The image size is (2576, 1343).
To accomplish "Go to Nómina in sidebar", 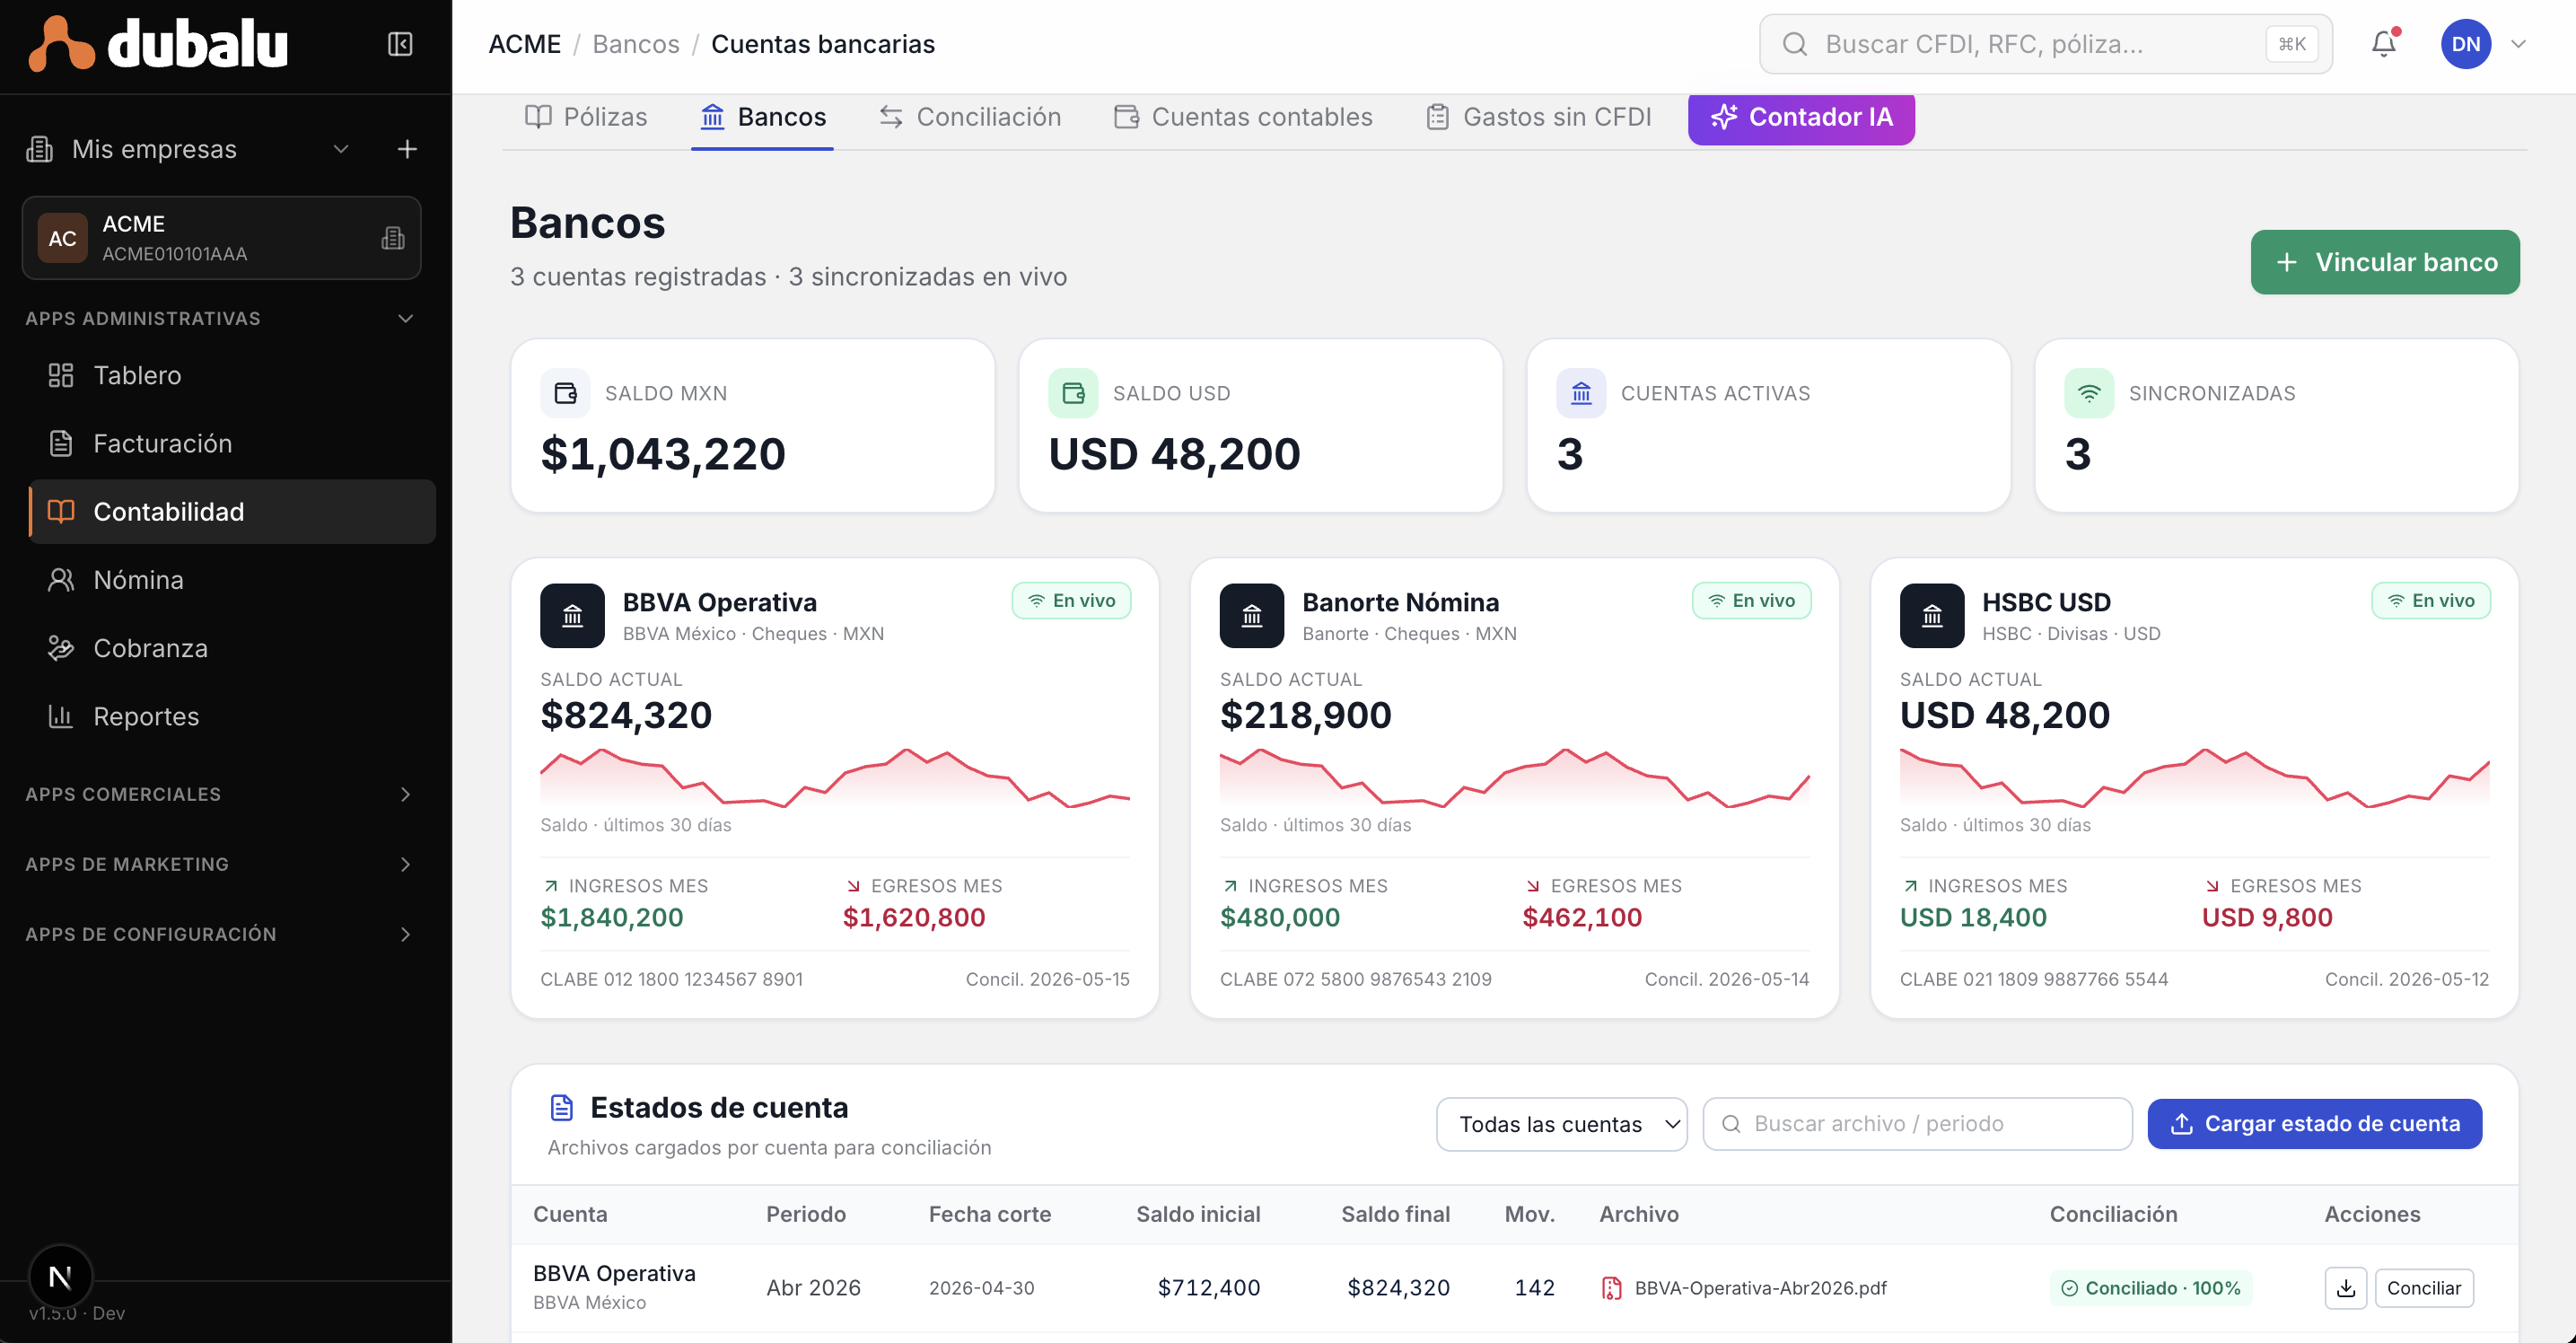I will [x=231, y=580].
